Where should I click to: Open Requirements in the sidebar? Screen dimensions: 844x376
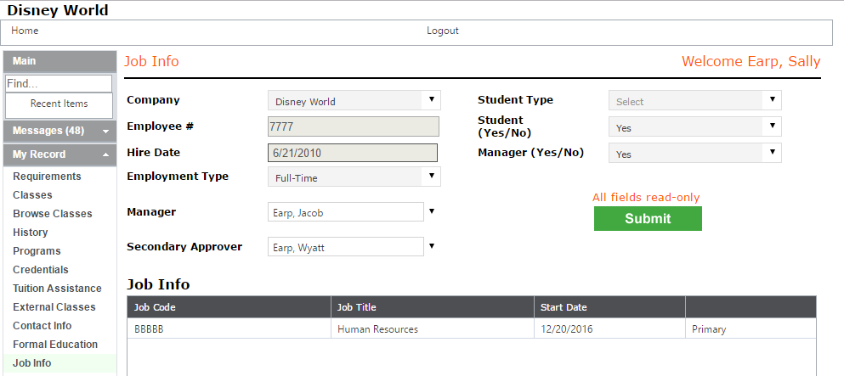point(47,177)
